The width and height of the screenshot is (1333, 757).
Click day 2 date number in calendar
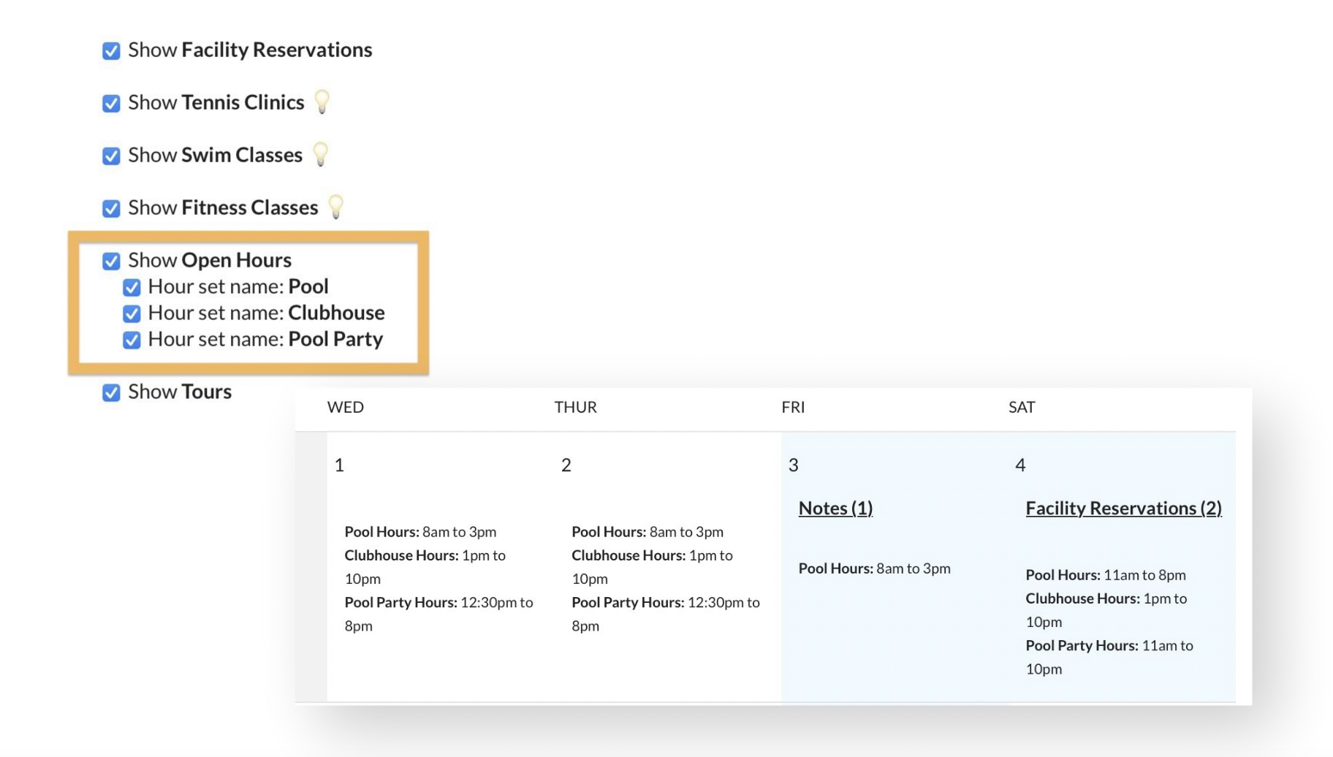tap(566, 465)
